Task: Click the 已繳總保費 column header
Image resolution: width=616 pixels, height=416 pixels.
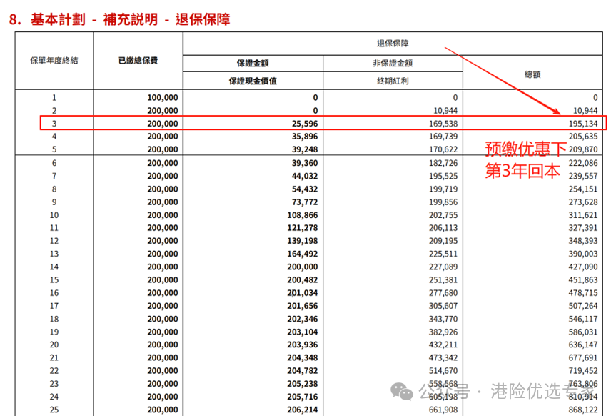Action: click(x=138, y=61)
